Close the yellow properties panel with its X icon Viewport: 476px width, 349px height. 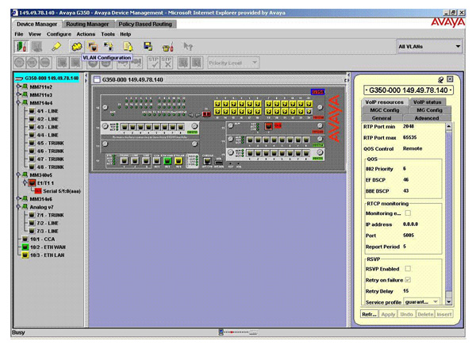point(450,79)
